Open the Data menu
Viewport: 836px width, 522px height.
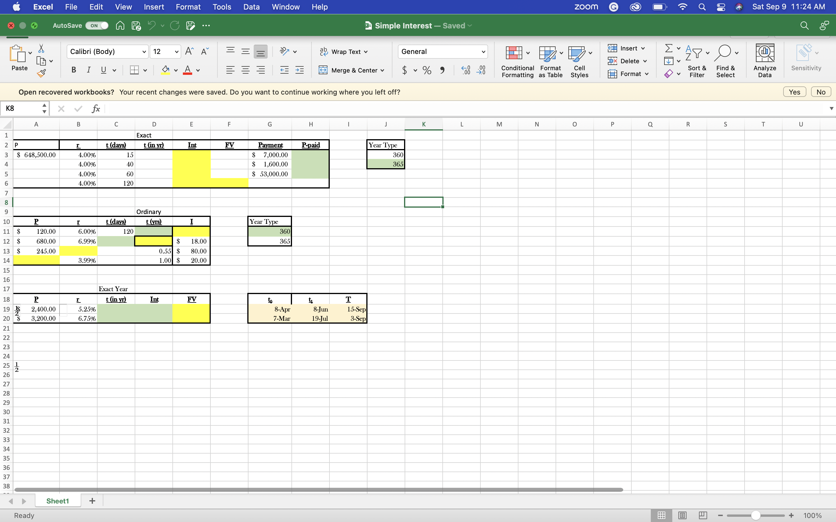click(251, 7)
